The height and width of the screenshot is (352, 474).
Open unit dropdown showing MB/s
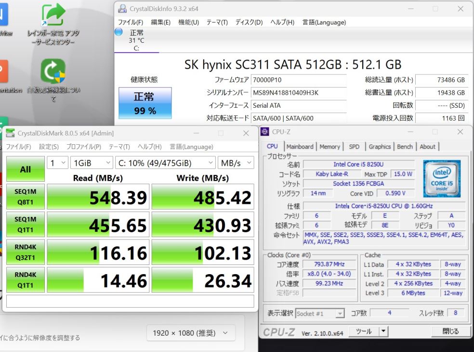click(236, 163)
